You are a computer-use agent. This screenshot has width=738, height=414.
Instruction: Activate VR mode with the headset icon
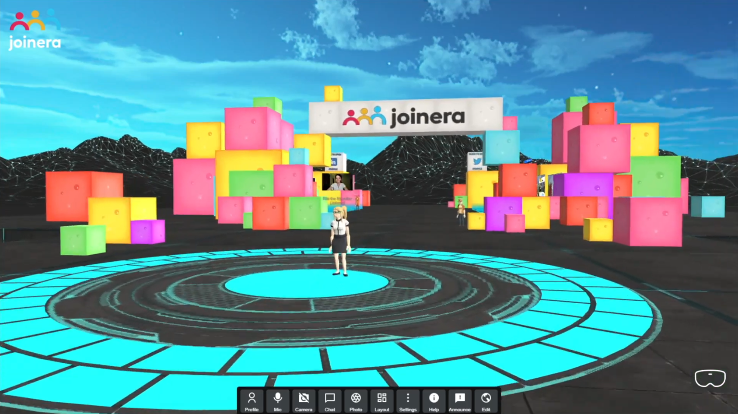(x=710, y=378)
